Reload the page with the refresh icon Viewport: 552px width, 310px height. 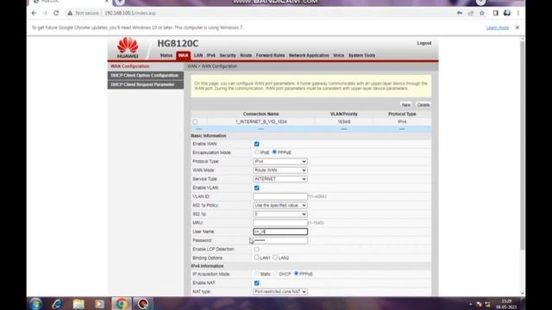click(56, 13)
